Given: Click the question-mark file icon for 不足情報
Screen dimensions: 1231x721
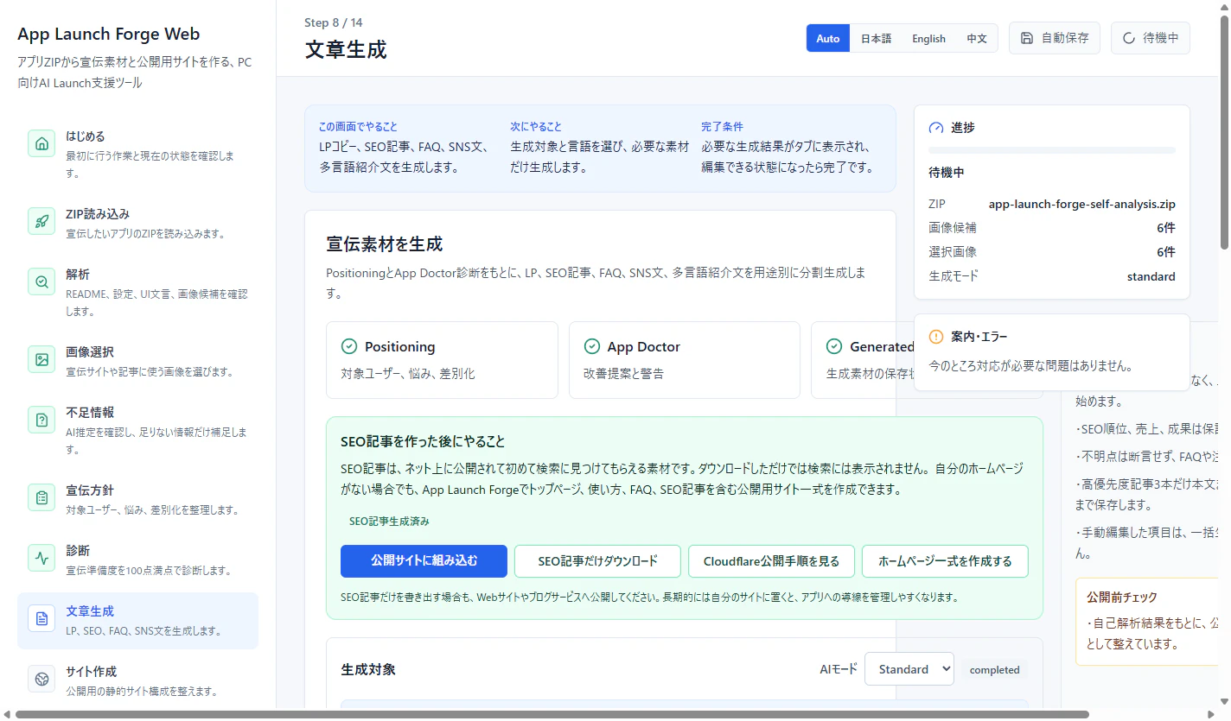Looking at the screenshot, I should pos(41,421).
